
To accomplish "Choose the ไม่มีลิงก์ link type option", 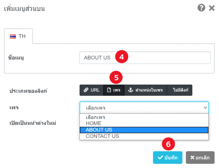I will point(179,90).
